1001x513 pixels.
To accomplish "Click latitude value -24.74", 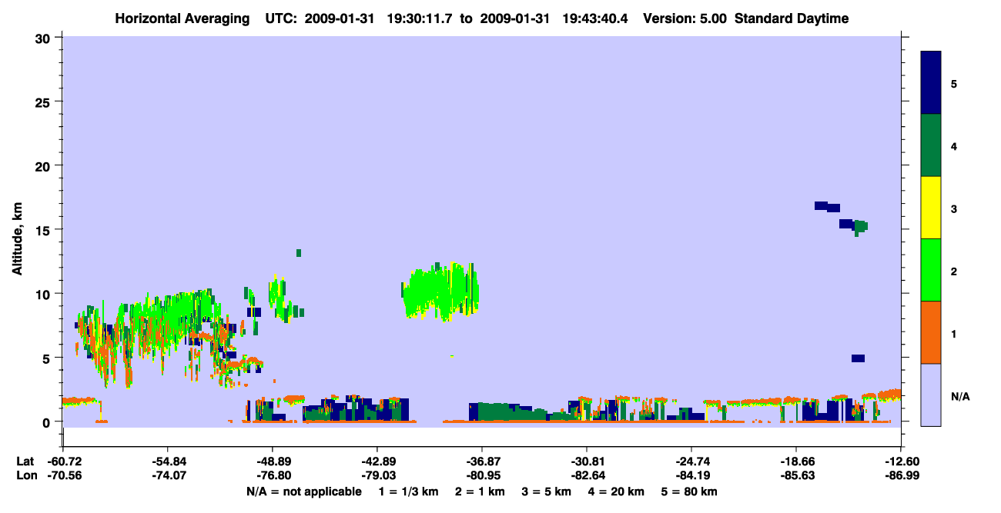I will pyautogui.click(x=691, y=461).
